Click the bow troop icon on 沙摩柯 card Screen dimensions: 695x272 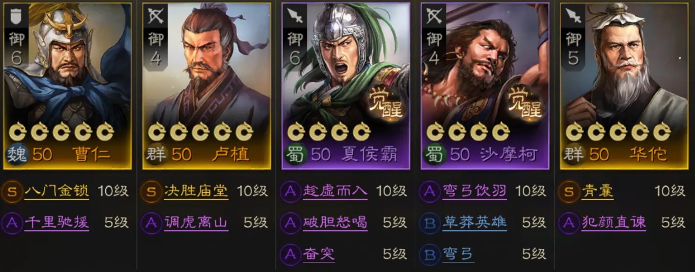[434, 17]
